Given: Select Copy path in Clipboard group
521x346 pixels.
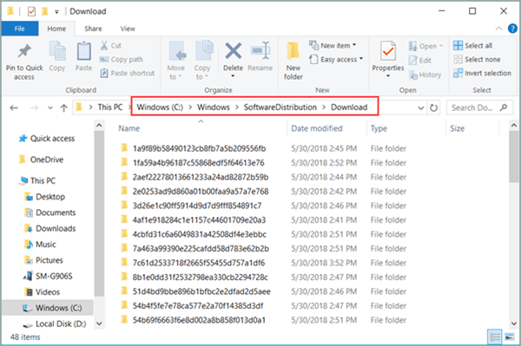Looking at the screenshot, I should [x=122, y=59].
